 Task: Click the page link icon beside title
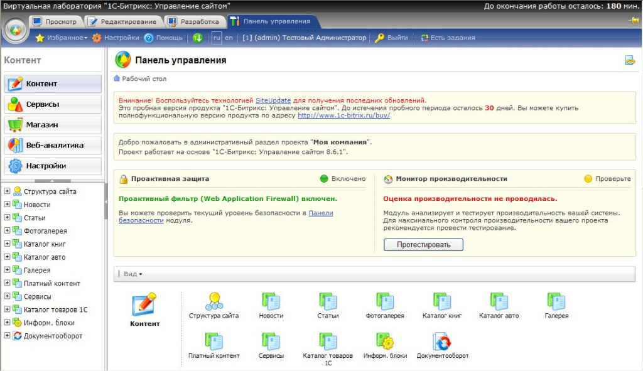[630, 60]
